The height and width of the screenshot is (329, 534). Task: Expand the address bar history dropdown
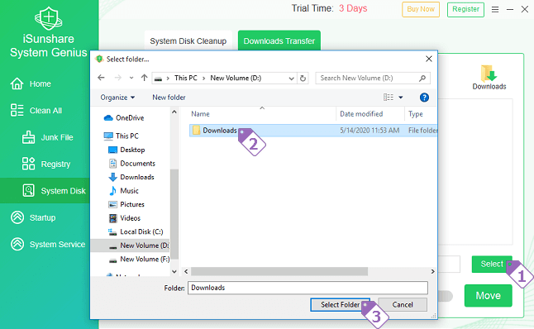pyautogui.click(x=291, y=79)
